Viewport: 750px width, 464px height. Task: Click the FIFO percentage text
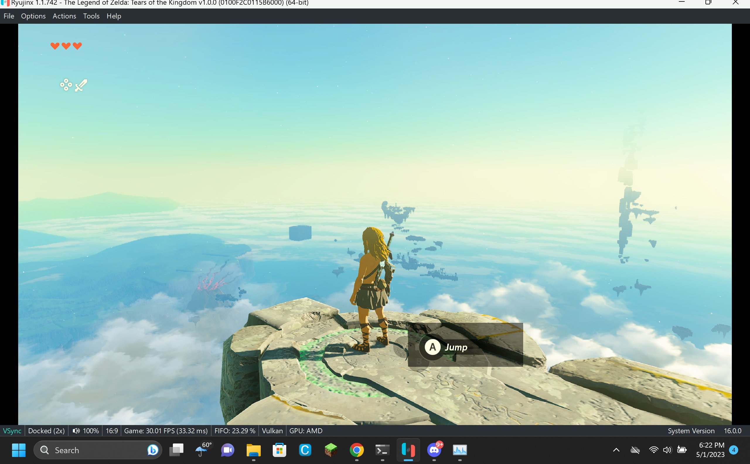pyautogui.click(x=235, y=431)
